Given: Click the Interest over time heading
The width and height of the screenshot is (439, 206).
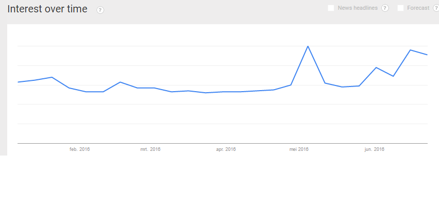Looking at the screenshot, I should pos(47,9).
